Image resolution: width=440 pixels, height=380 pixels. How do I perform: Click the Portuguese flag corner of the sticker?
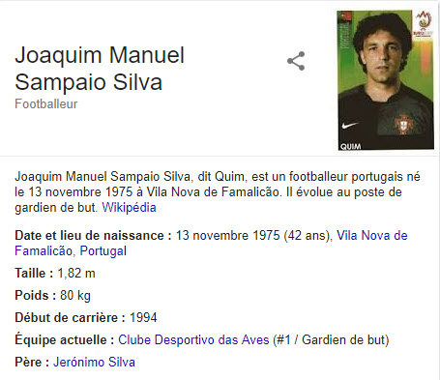tap(344, 15)
